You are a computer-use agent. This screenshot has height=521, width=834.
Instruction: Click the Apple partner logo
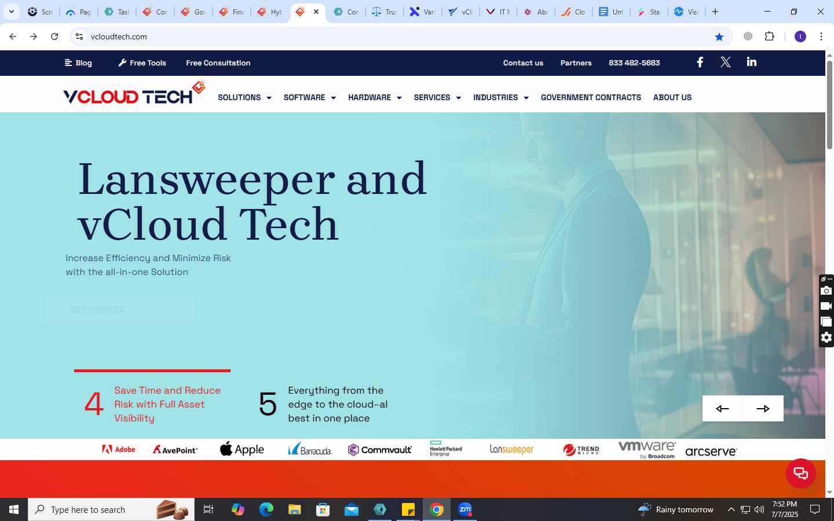[x=242, y=449]
